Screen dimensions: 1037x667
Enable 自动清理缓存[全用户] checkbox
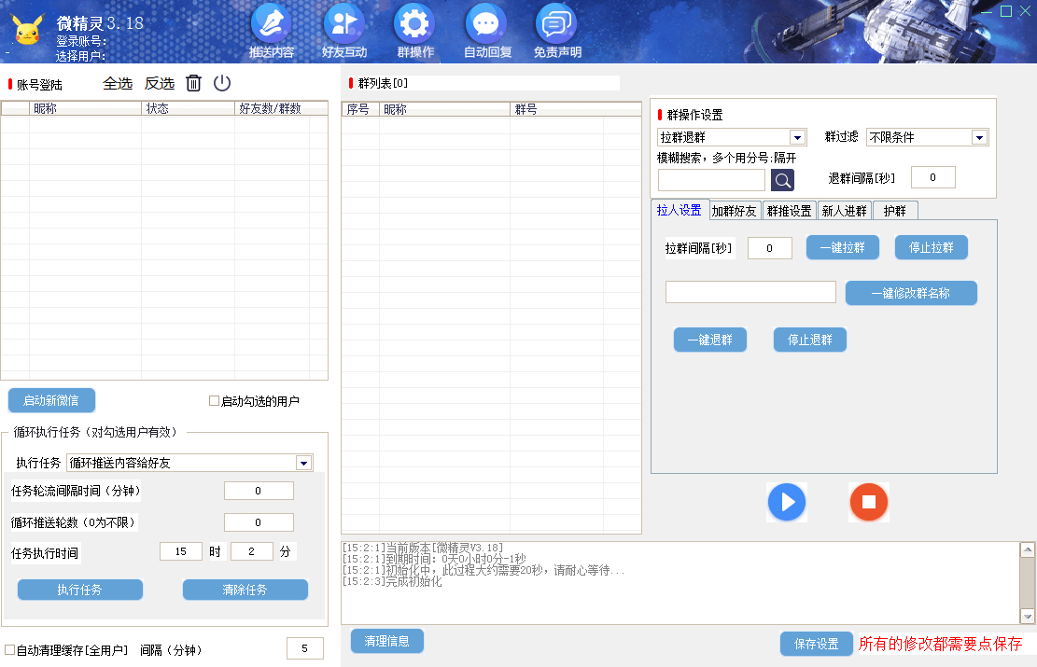[x=10, y=650]
